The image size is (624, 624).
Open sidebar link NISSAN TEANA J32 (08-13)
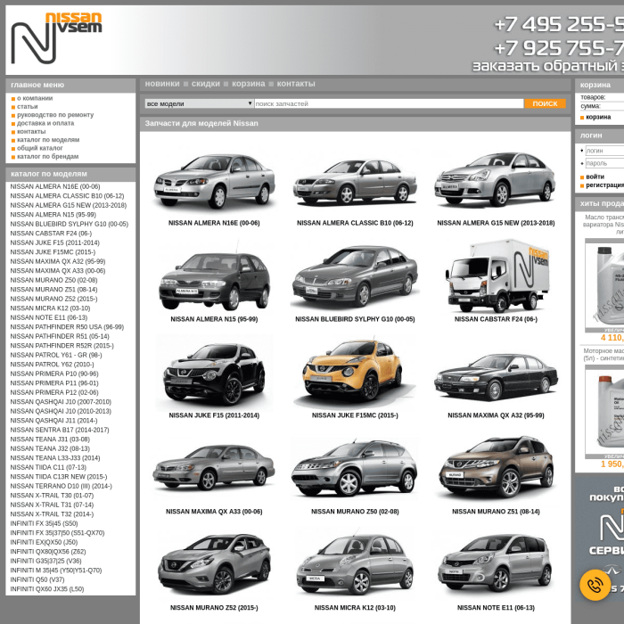tap(50, 449)
